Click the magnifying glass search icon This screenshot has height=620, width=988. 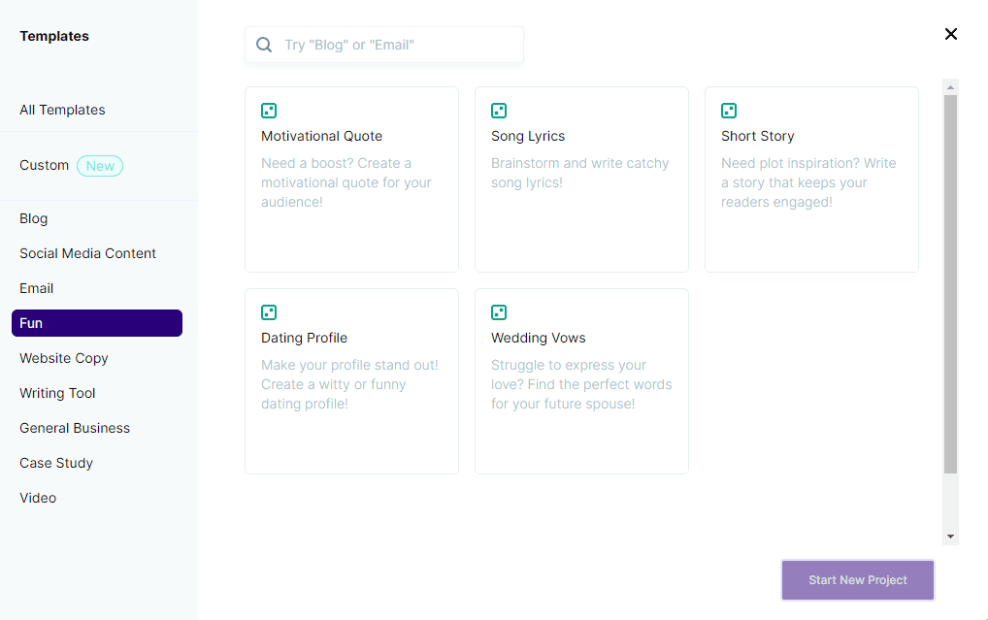coord(264,45)
